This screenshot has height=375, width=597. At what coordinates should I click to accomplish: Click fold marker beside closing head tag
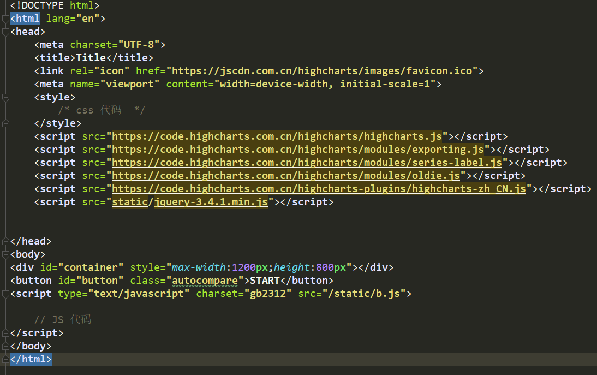(5, 241)
